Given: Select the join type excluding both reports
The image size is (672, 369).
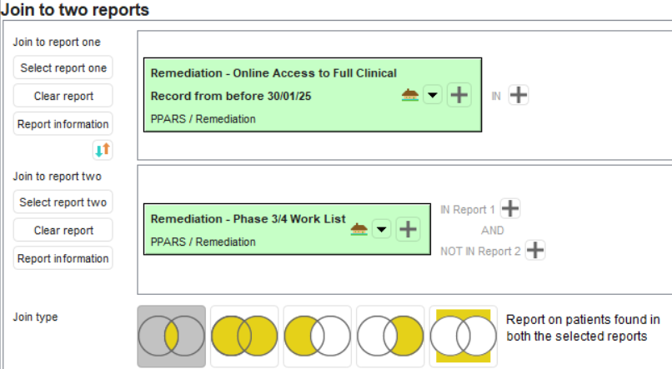Looking at the screenshot, I should pos(463,337).
